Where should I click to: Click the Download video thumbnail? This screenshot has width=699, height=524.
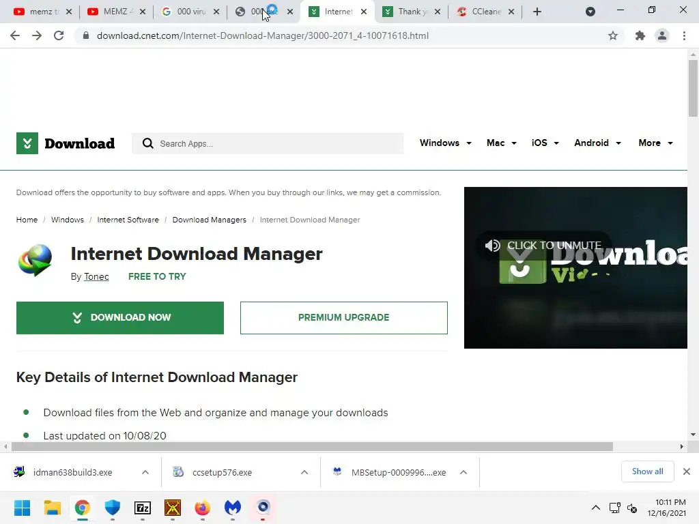(x=575, y=267)
